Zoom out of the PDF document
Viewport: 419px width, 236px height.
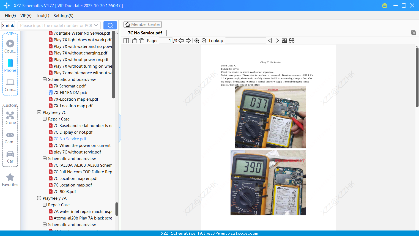coord(204,41)
